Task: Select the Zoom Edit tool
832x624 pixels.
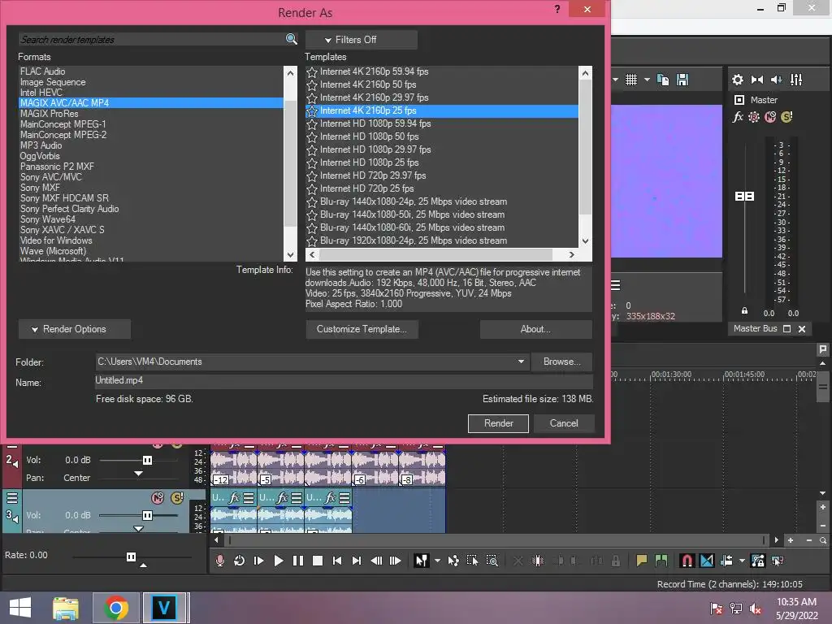Action: (492, 561)
